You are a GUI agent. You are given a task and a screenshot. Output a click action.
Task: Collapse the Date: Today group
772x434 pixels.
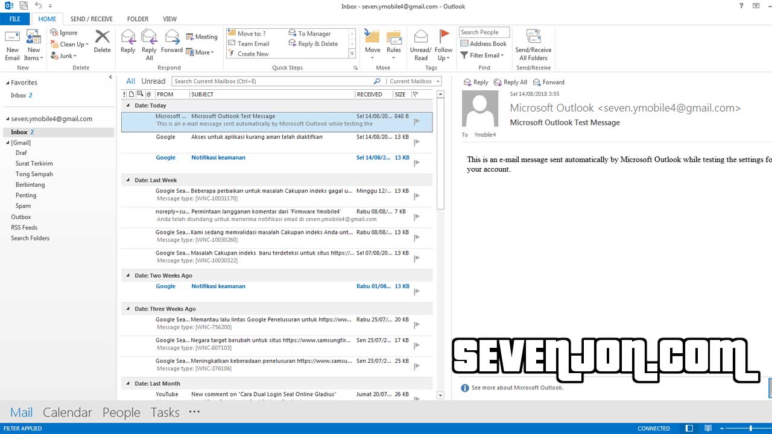[x=128, y=105]
